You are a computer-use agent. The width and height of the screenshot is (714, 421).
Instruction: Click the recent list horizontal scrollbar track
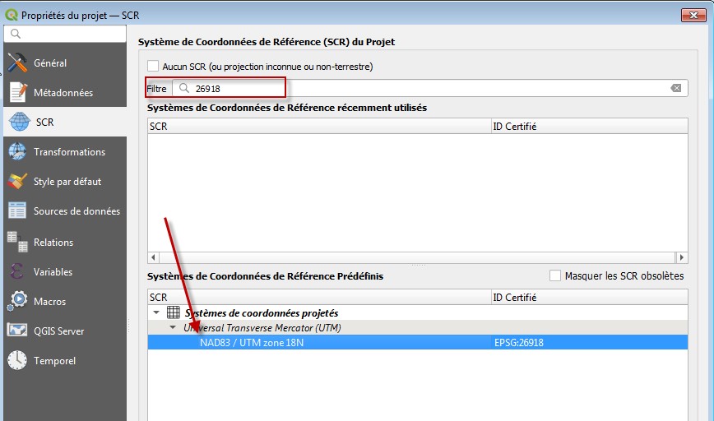click(x=418, y=257)
